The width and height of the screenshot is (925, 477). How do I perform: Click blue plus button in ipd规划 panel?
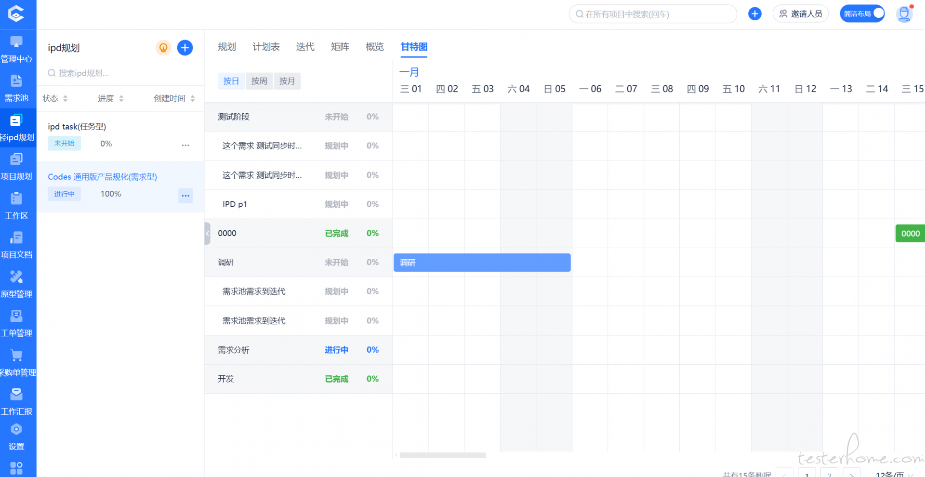coord(185,48)
